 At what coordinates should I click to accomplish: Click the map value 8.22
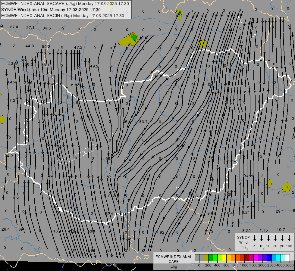[246, 231]
